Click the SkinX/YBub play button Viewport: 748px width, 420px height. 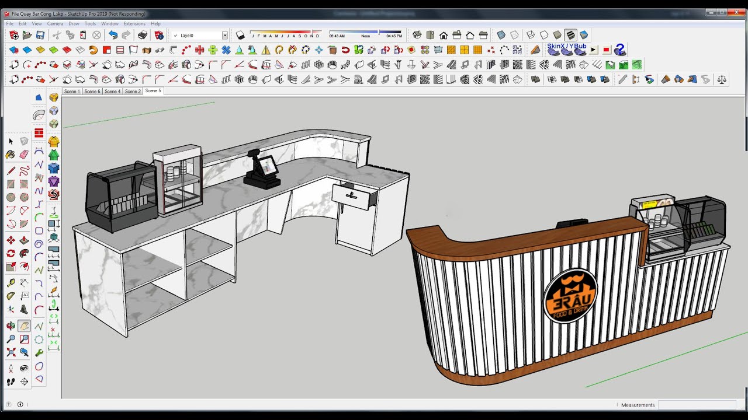pos(594,50)
